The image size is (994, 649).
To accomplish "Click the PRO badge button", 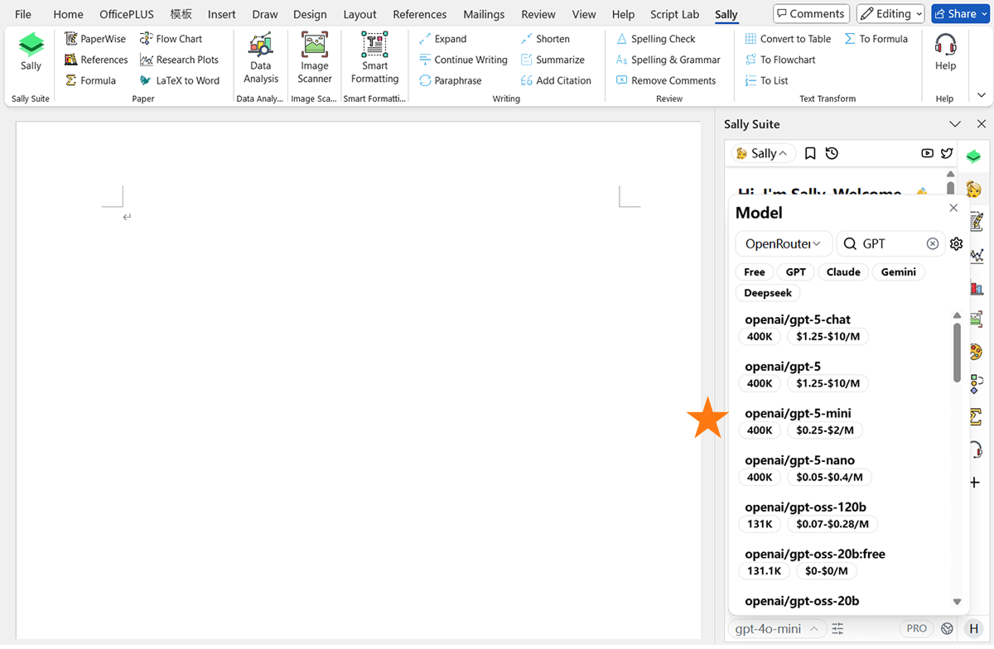I will [x=916, y=628].
